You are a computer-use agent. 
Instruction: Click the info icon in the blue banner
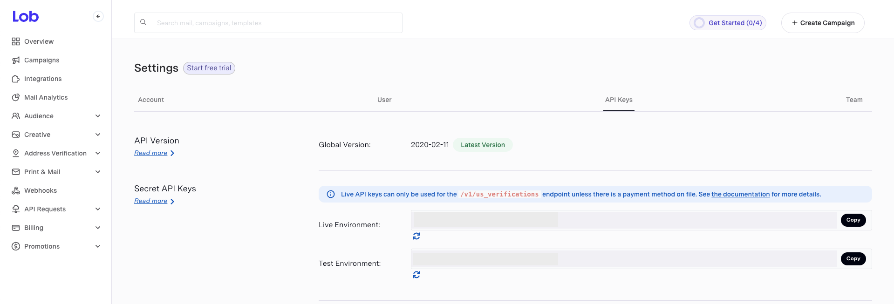pos(331,194)
